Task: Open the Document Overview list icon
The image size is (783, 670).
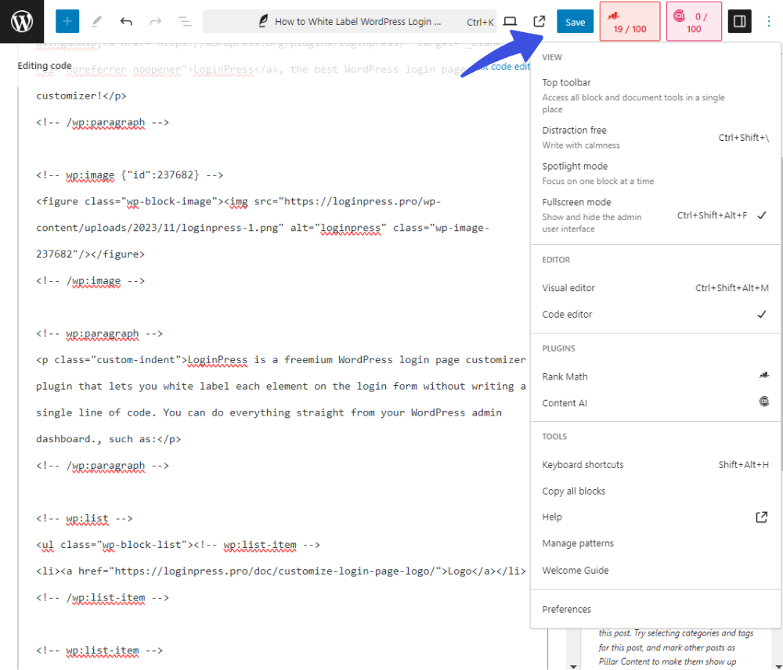Action: click(x=185, y=21)
